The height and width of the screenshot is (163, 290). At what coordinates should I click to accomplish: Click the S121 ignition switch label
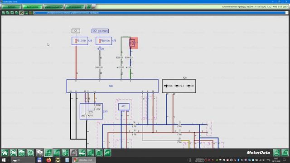point(100,31)
